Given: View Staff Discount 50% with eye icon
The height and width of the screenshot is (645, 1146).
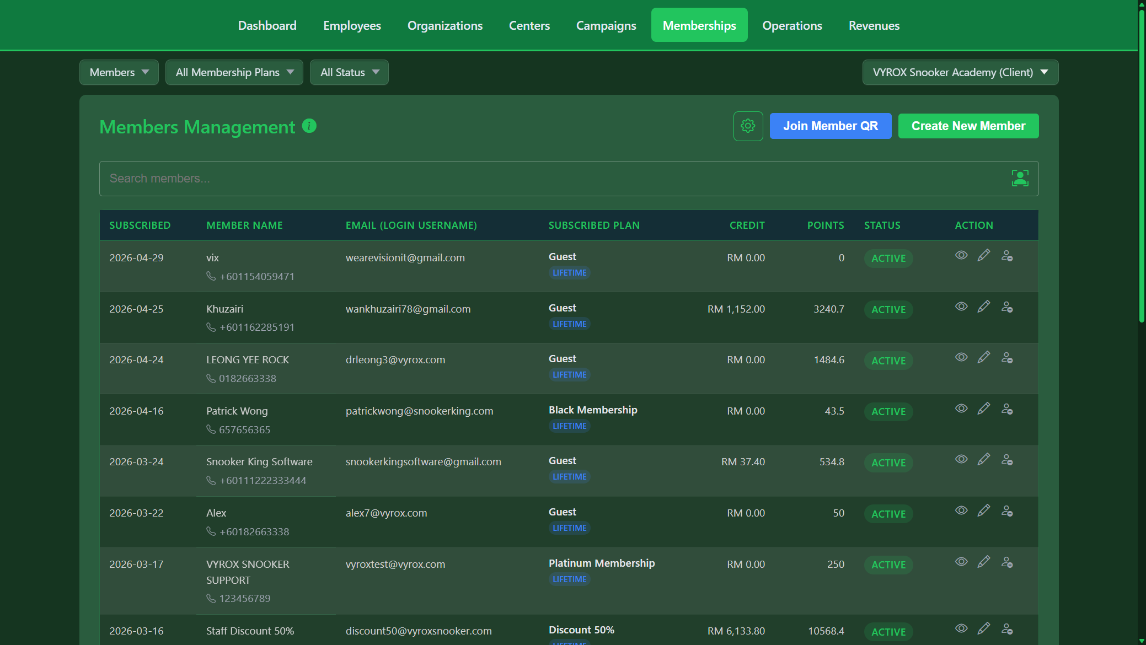Looking at the screenshot, I should (x=961, y=628).
